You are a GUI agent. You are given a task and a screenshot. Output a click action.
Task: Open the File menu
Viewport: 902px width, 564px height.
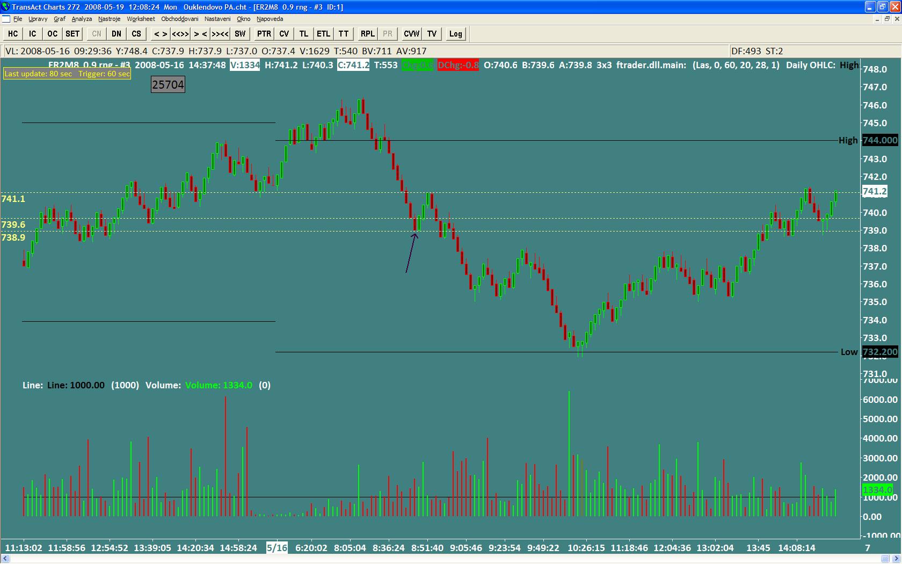coord(18,19)
